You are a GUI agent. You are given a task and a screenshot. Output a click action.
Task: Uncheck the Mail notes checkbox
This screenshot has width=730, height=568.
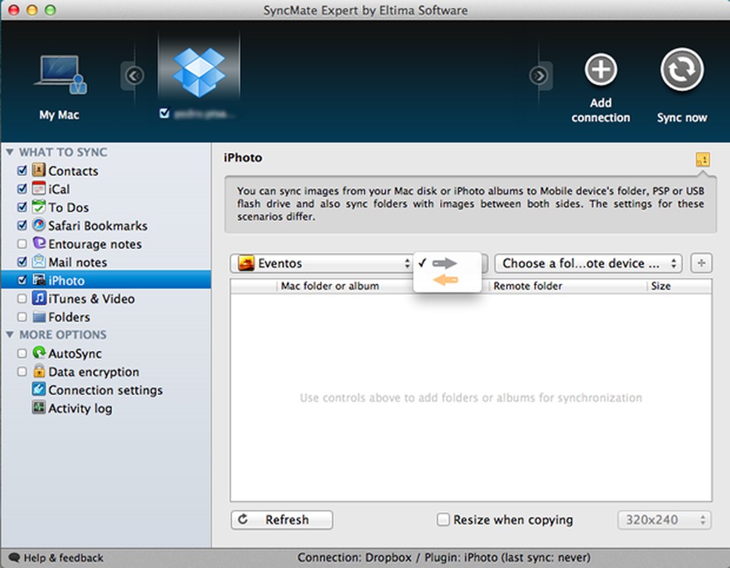(x=22, y=262)
